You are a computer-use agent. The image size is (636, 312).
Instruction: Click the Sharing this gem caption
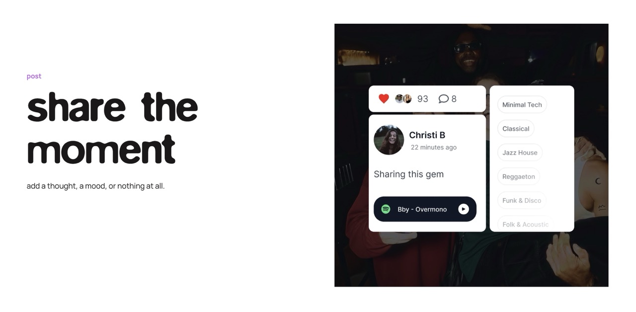click(x=408, y=174)
